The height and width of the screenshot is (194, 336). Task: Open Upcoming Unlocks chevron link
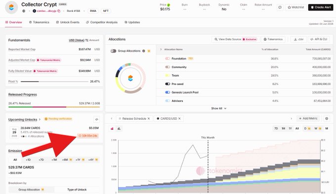[40, 120]
